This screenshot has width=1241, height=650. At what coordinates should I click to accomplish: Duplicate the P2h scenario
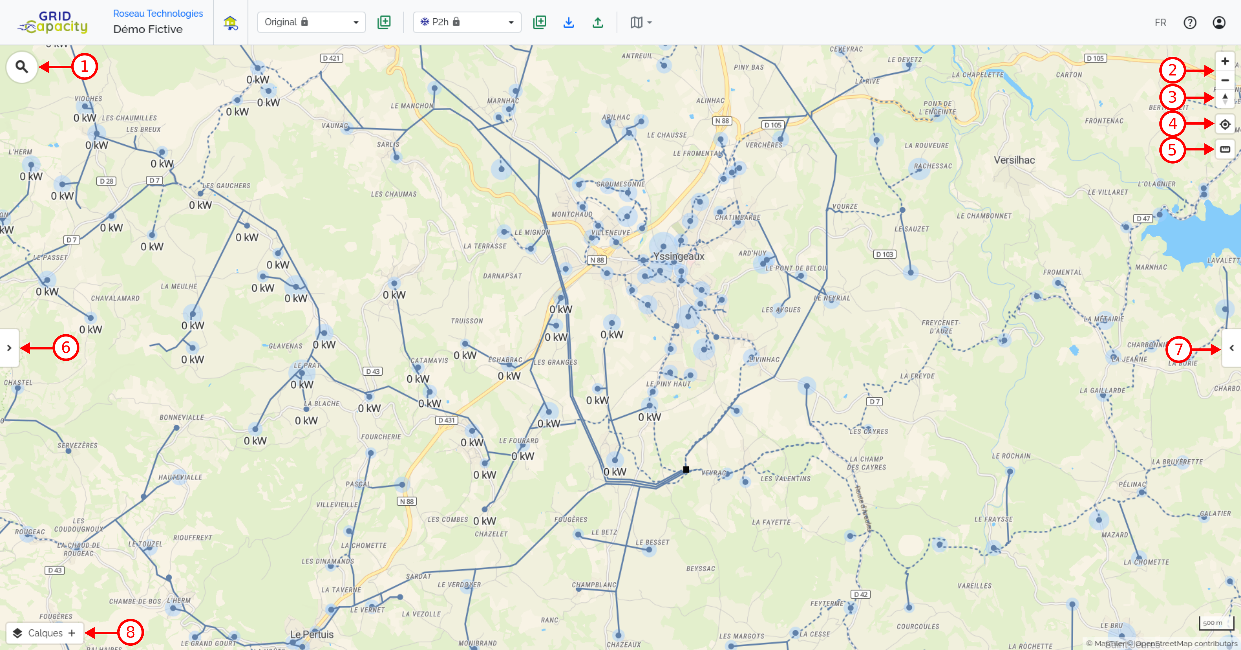[540, 22]
